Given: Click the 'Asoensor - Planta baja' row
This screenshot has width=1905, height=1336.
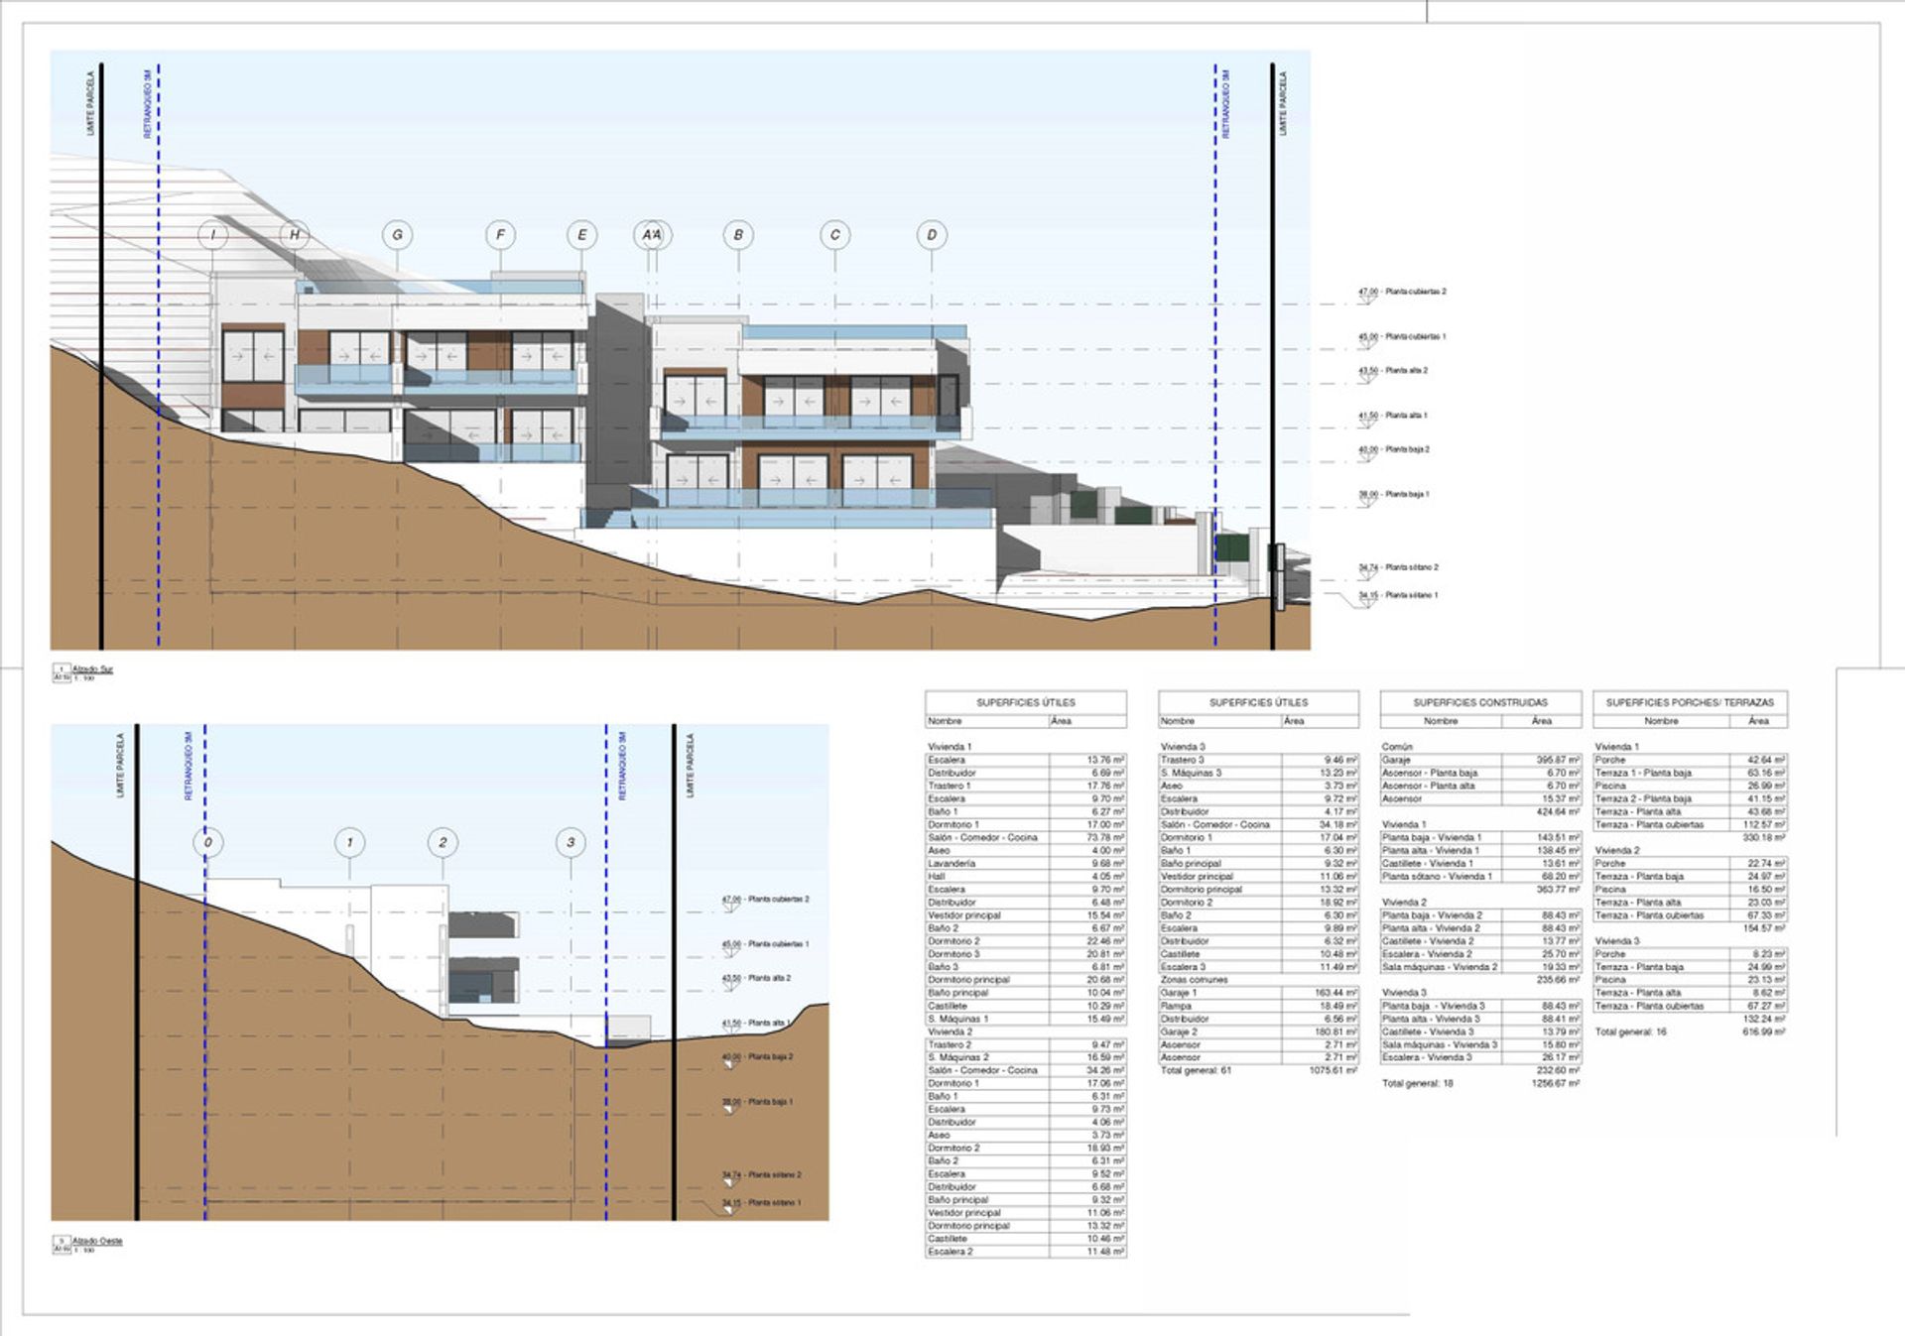Looking at the screenshot, I should (x=1480, y=773).
